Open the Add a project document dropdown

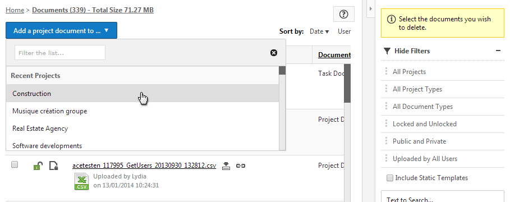pyautogui.click(x=61, y=30)
